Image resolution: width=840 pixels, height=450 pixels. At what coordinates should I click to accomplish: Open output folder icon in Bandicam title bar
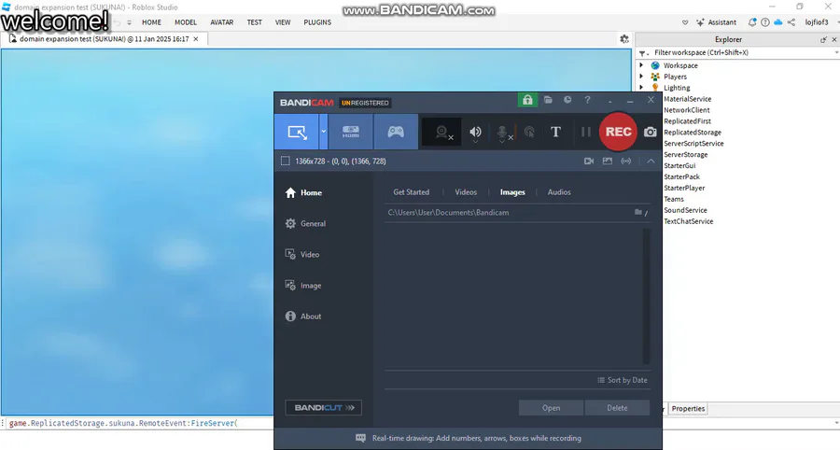[x=548, y=100]
